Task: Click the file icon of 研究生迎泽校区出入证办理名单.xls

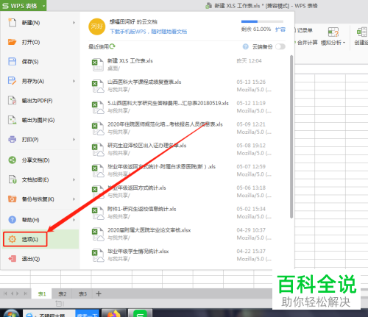Action: (x=98, y=149)
